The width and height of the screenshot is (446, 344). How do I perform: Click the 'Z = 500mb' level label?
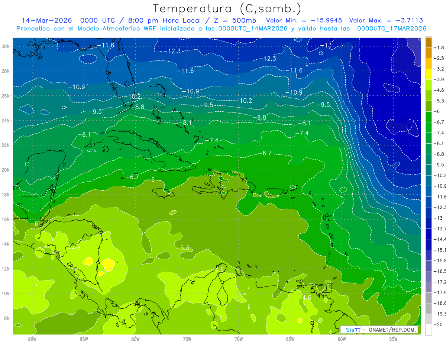(x=233, y=20)
